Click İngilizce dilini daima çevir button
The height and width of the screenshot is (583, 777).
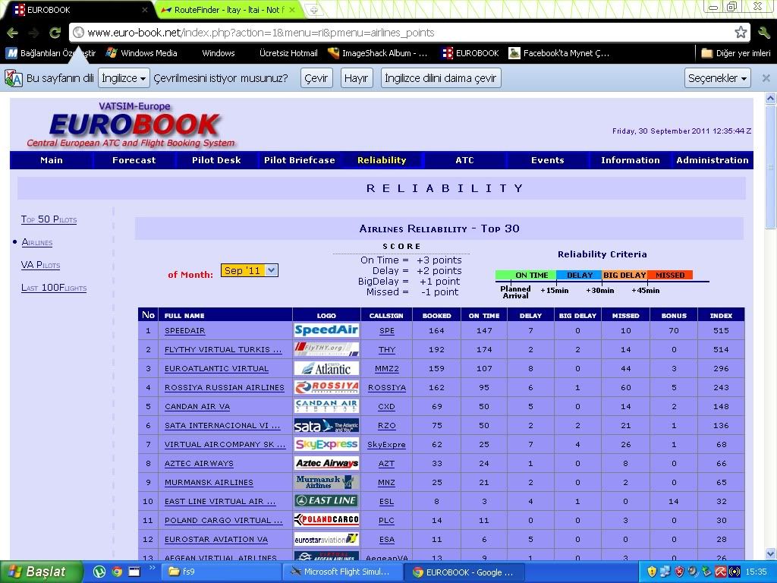(x=441, y=78)
